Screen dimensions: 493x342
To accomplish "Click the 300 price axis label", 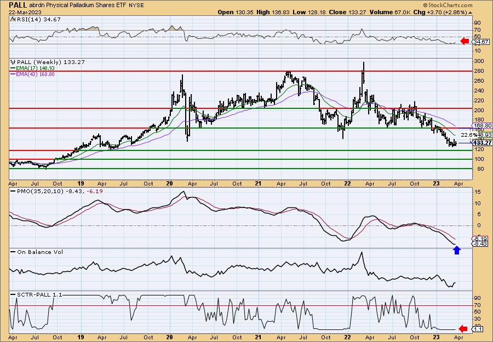I will click(x=479, y=61).
